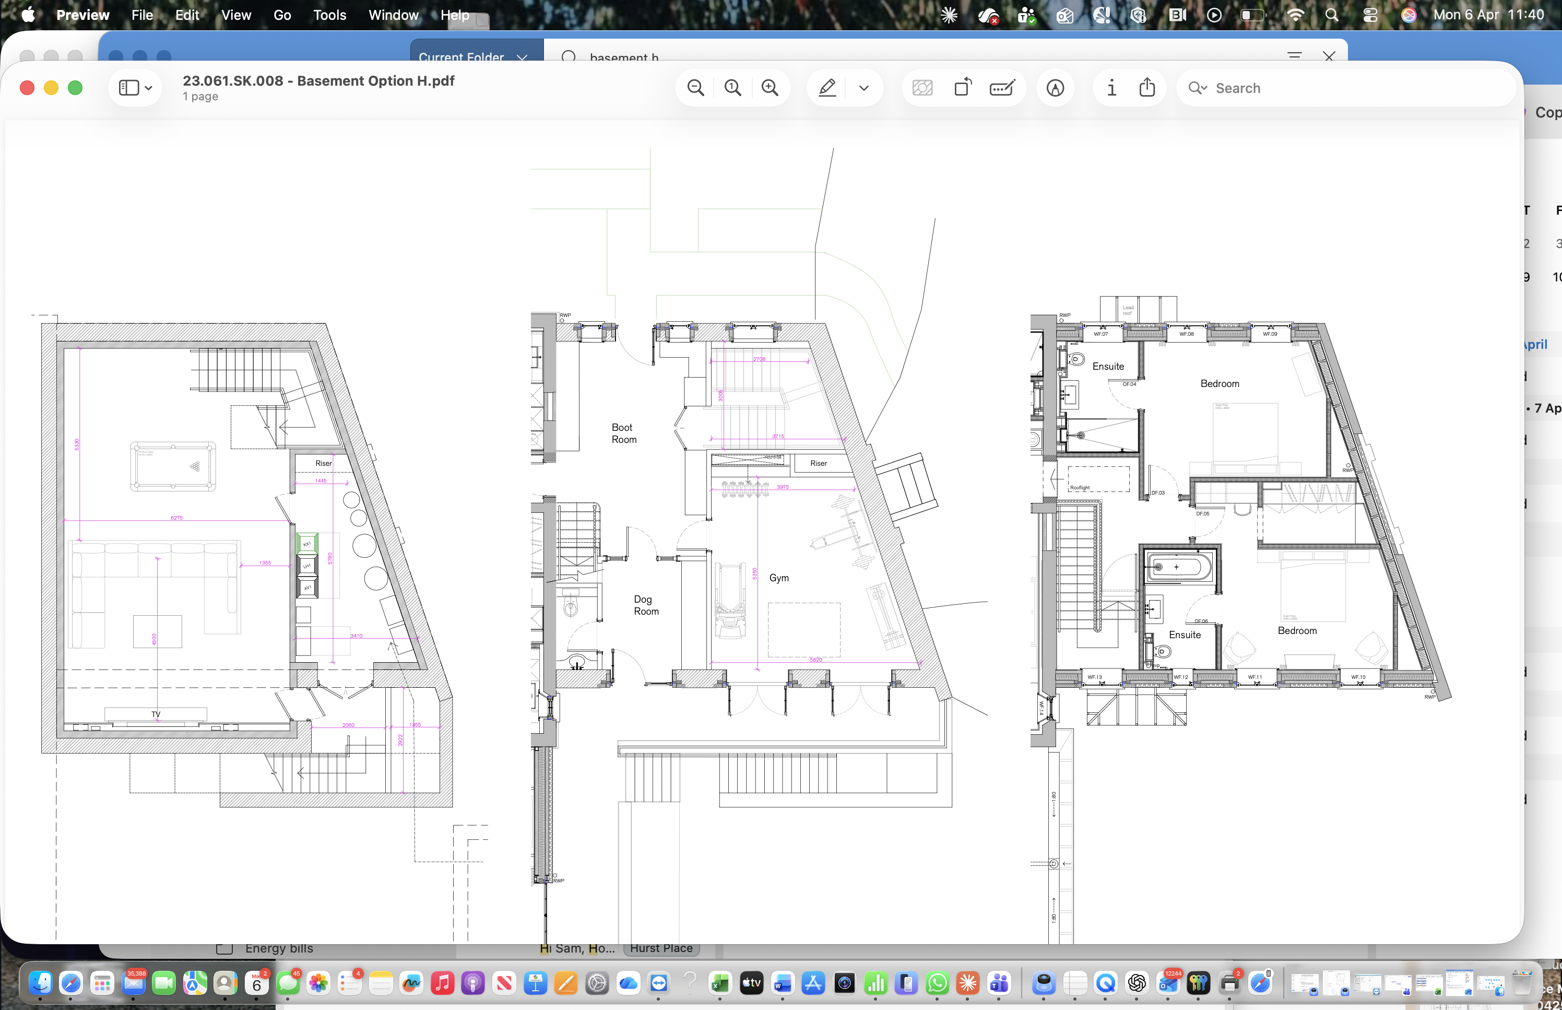Click the Zoom Out magnifier icon
This screenshot has height=1010, width=1562.
pos(695,88)
